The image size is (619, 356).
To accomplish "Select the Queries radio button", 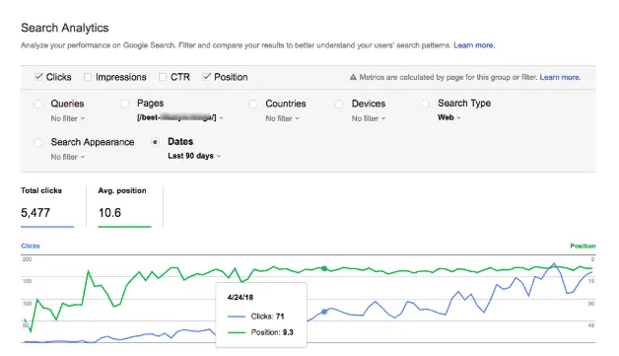I will pyautogui.click(x=37, y=105).
